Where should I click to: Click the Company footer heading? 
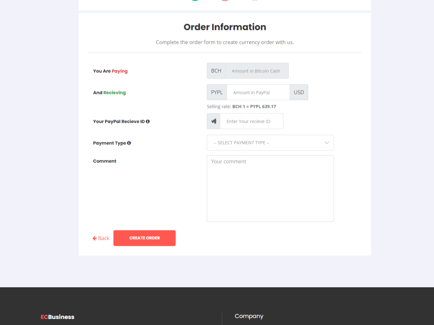pyautogui.click(x=249, y=316)
